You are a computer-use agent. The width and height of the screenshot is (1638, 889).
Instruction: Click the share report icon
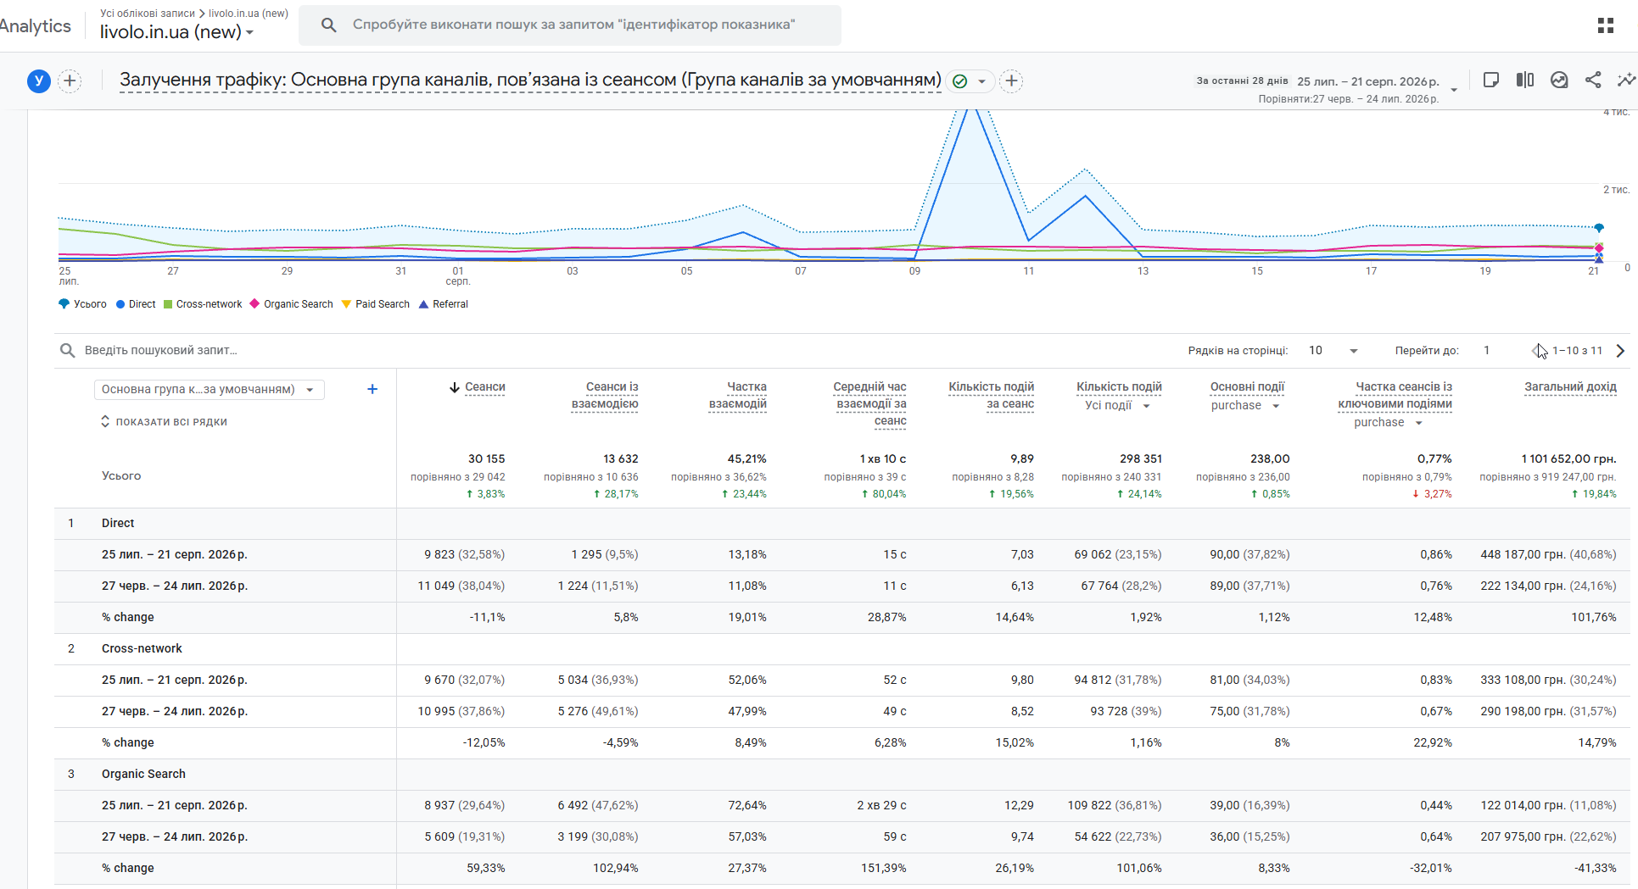coord(1593,80)
